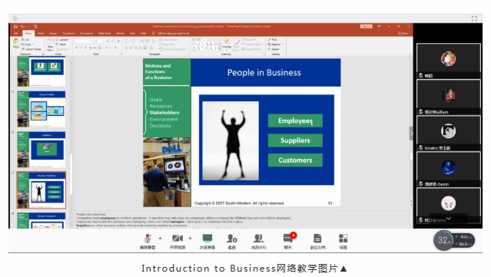
Task: Click Find in the Editing group
Action: [273, 40]
